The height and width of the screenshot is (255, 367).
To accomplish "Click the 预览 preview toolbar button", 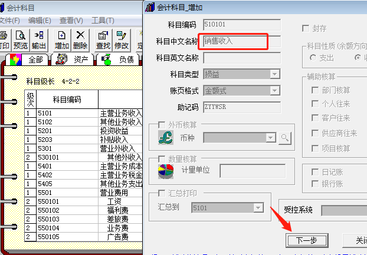I will 21,41.
